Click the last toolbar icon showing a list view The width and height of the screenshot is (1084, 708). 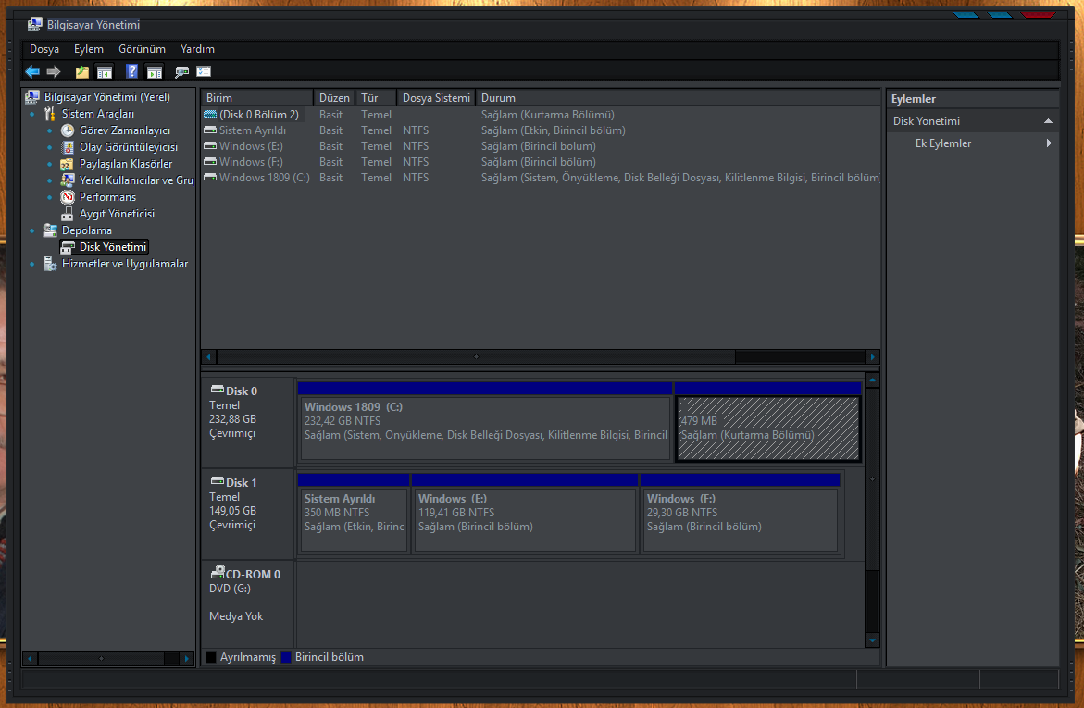click(204, 71)
